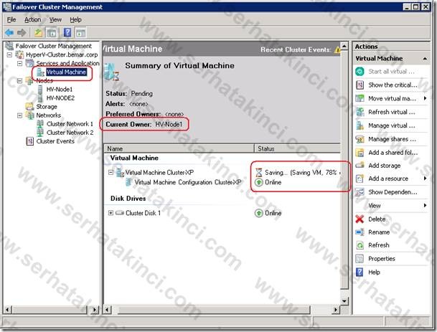Click the Status column header
Viewport: 437px width, 332px height.
click(297, 148)
